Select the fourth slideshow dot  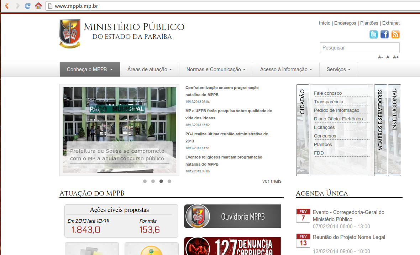coord(169,181)
